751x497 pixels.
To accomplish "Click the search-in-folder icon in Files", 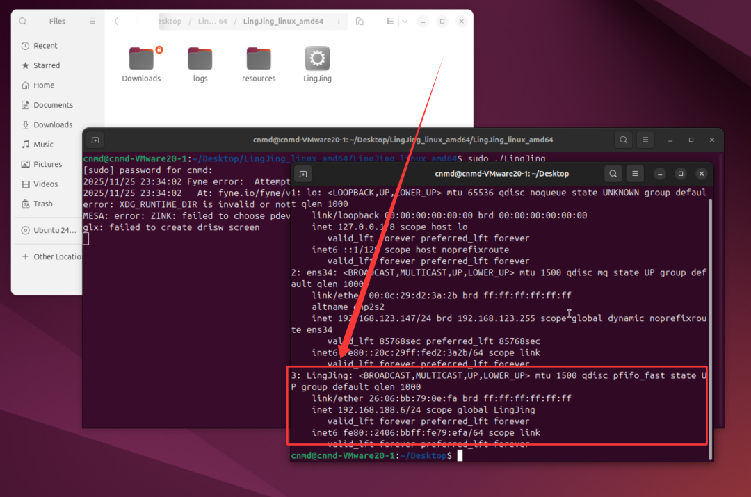I will [360, 22].
